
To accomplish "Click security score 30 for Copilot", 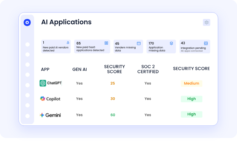I will click(112, 99).
